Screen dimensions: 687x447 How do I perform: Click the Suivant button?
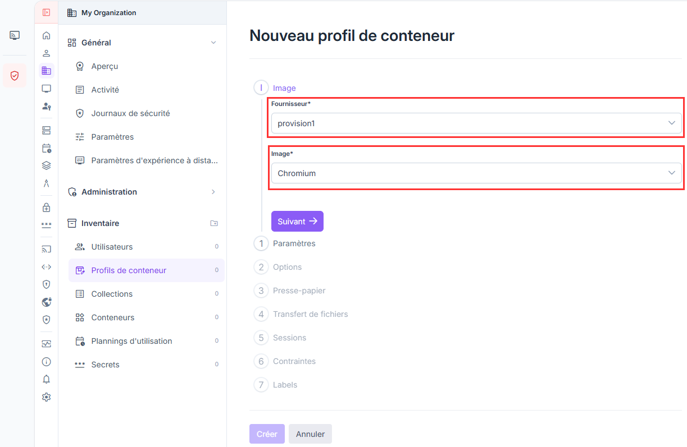297,222
